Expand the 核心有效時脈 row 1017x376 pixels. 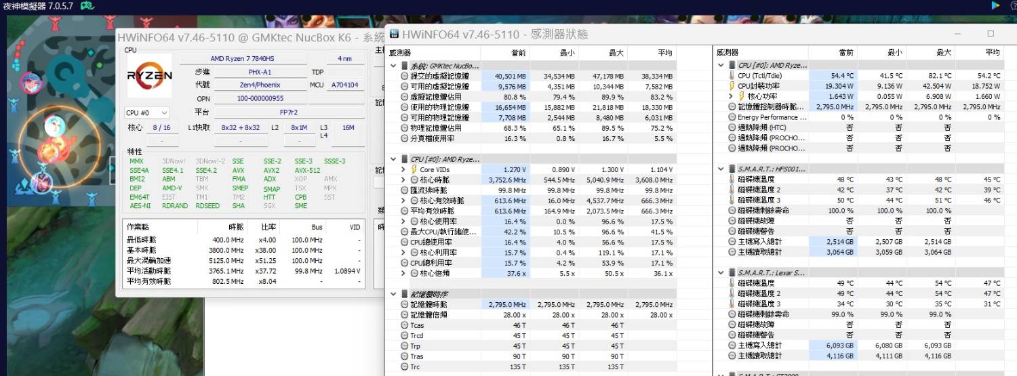pos(404,201)
